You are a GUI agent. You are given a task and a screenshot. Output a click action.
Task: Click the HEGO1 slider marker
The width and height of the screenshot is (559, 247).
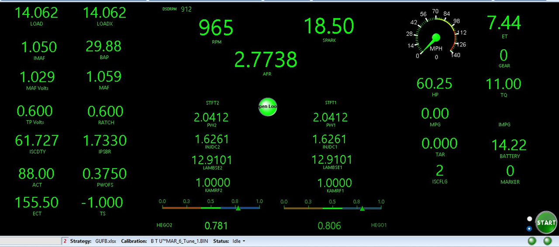click(362, 208)
